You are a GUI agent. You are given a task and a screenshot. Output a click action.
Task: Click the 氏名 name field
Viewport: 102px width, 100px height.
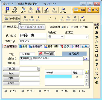[33, 36]
